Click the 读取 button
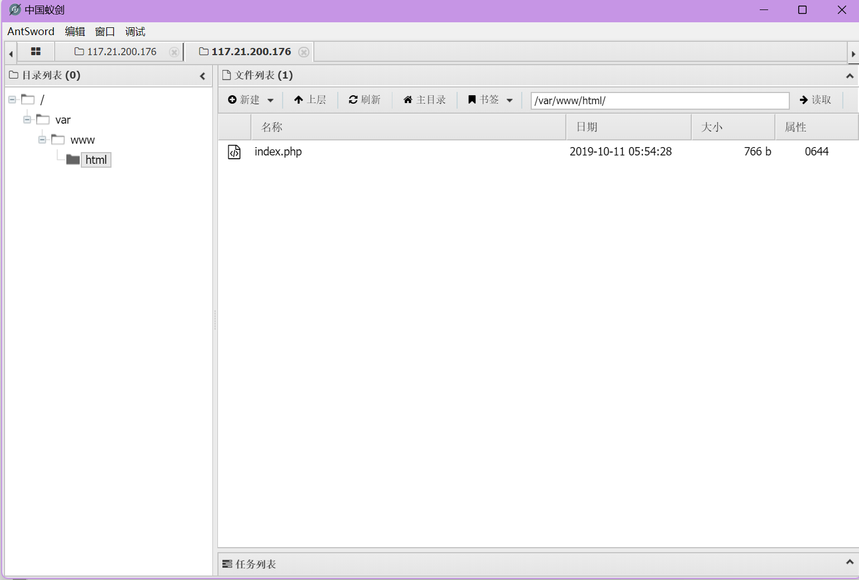The height and width of the screenshot is (580, 859). [816, 100]
